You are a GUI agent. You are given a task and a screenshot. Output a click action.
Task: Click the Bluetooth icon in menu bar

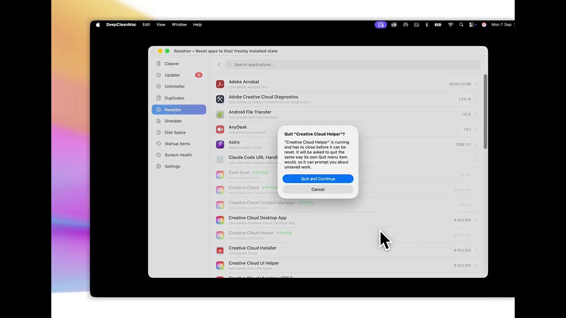pos(427,25)
